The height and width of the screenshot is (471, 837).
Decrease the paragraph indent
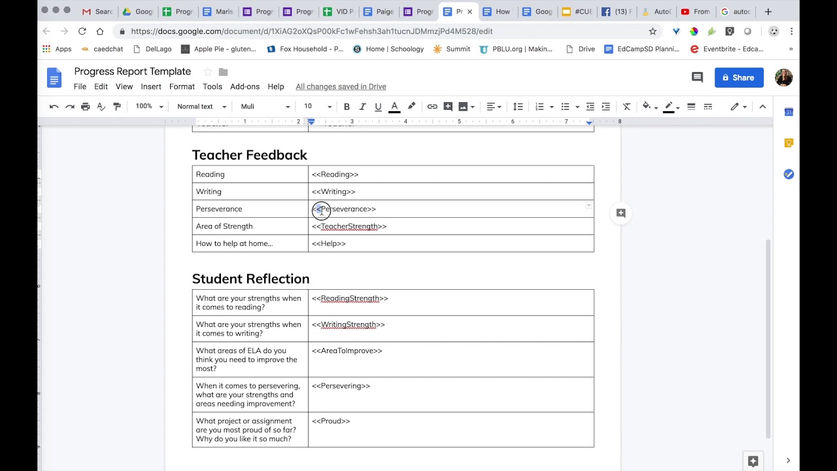click(x=590, y=107)
